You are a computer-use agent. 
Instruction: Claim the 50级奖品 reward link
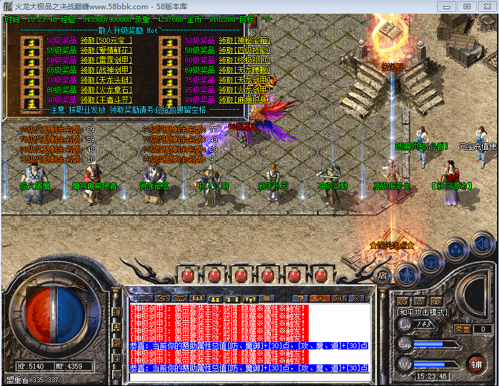pyautogui.click(x=106, y=40)
